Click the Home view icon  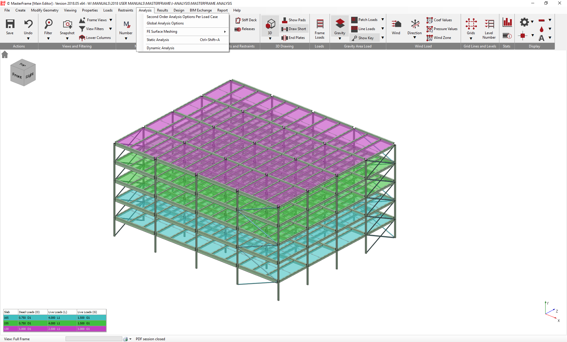(5, 55)
